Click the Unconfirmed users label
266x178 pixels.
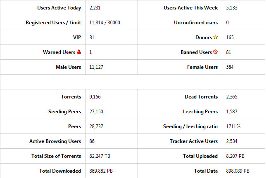(196, 23)
